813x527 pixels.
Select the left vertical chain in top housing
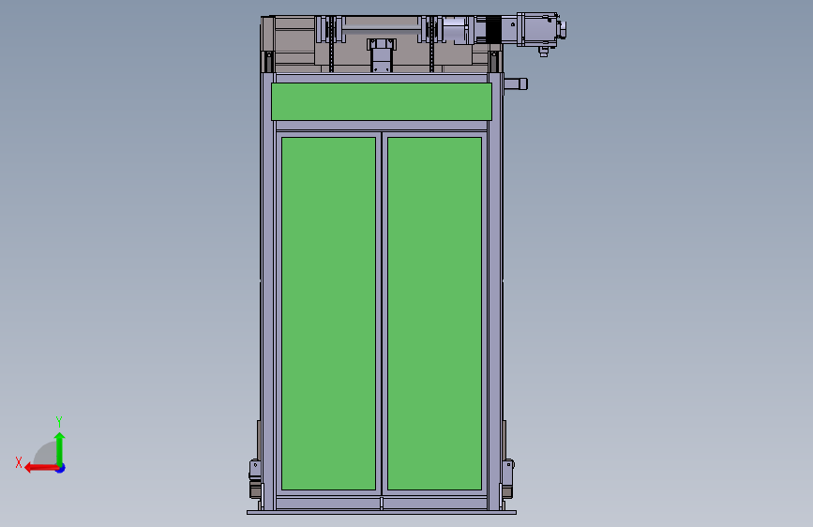[331, 44]
